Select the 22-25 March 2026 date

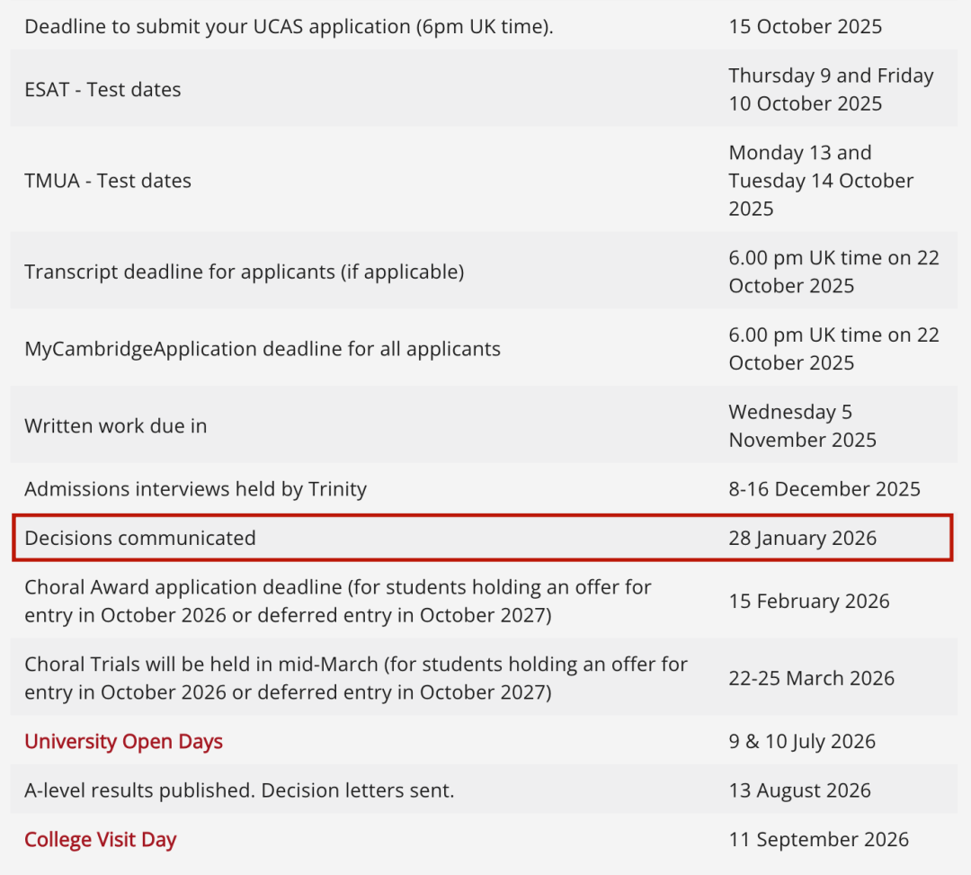pos(811,678)
